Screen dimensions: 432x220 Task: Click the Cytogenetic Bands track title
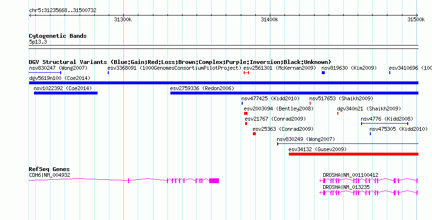click(58, 36)
